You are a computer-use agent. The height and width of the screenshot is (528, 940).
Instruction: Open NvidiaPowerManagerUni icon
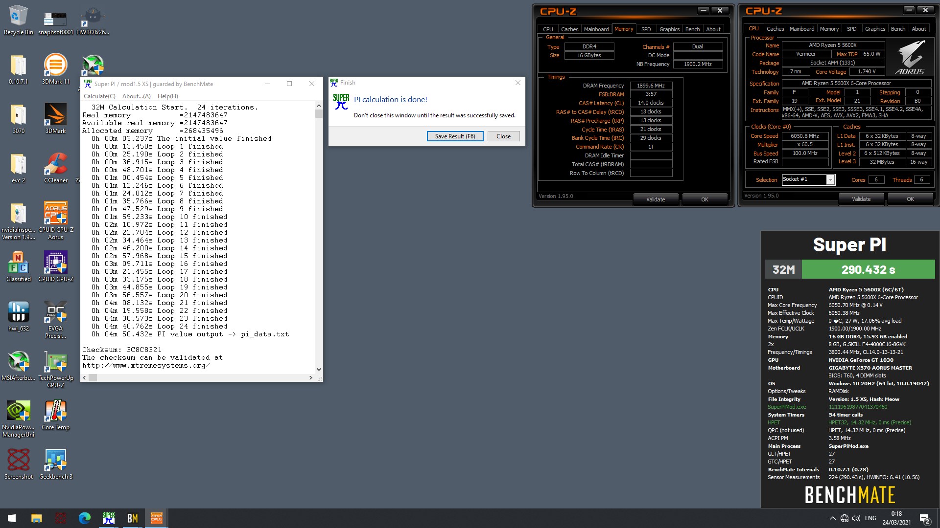point(18,418)
